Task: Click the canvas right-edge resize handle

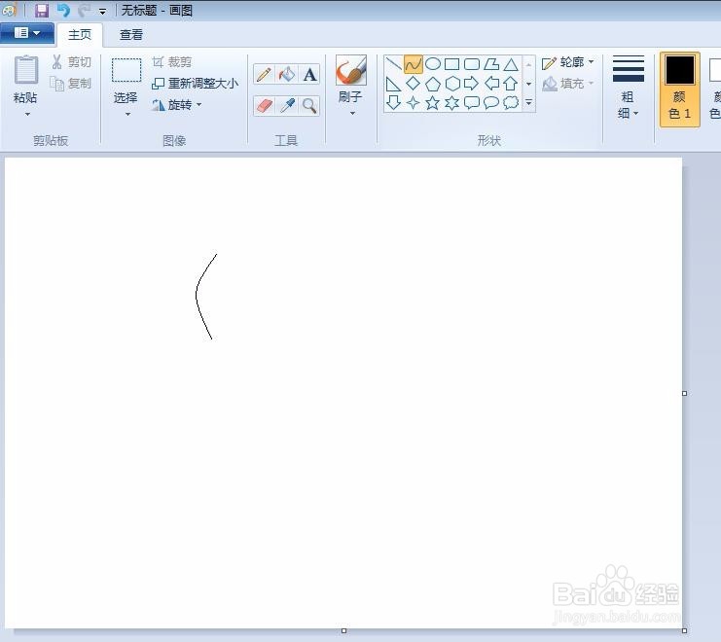Action: tap(684, 393)
